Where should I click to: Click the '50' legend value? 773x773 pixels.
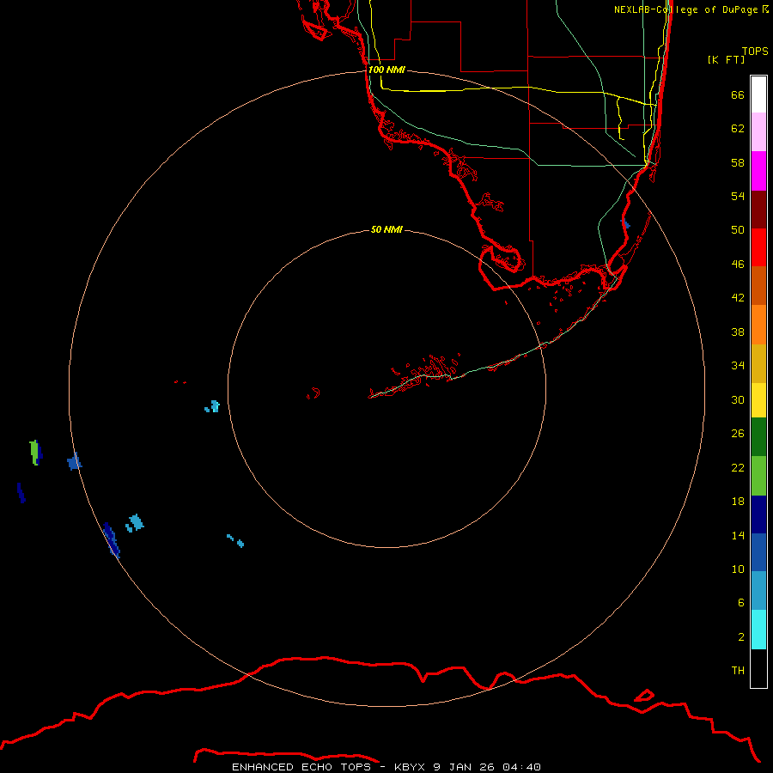pos(738,230)
